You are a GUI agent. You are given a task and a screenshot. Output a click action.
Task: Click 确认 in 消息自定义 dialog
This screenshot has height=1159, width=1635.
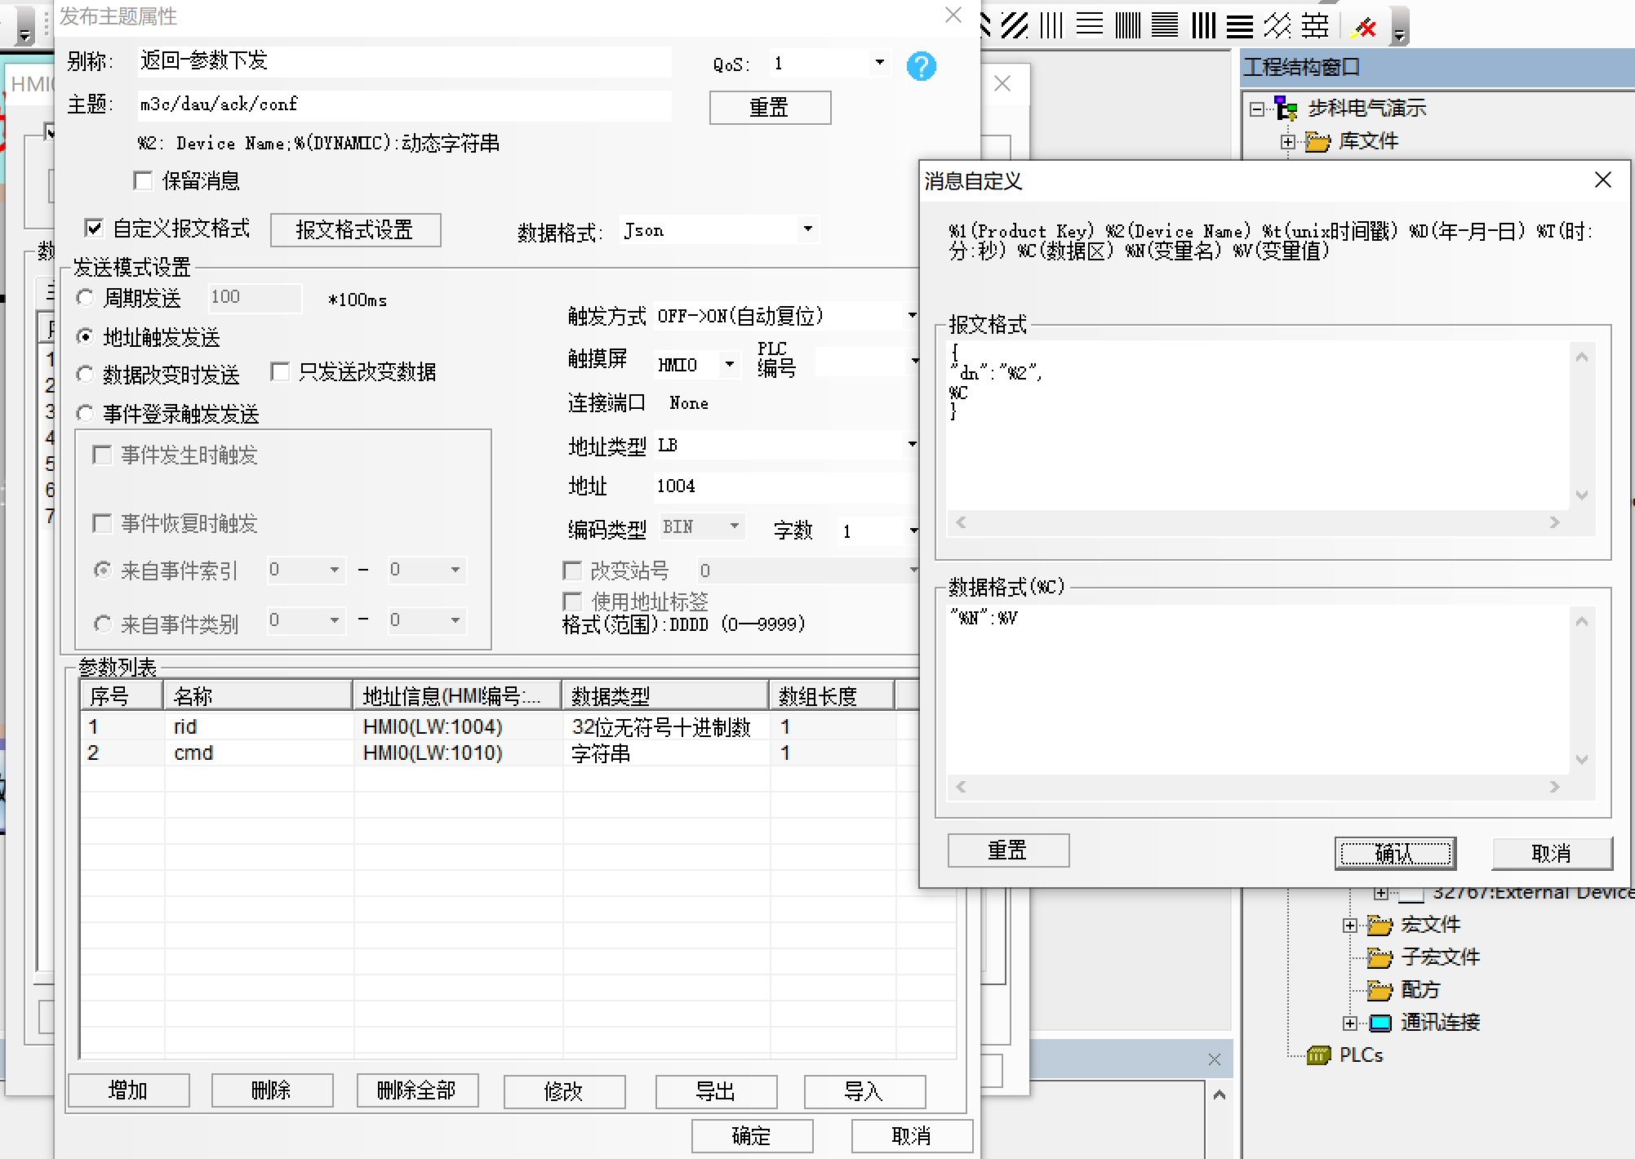point(1395,853)
